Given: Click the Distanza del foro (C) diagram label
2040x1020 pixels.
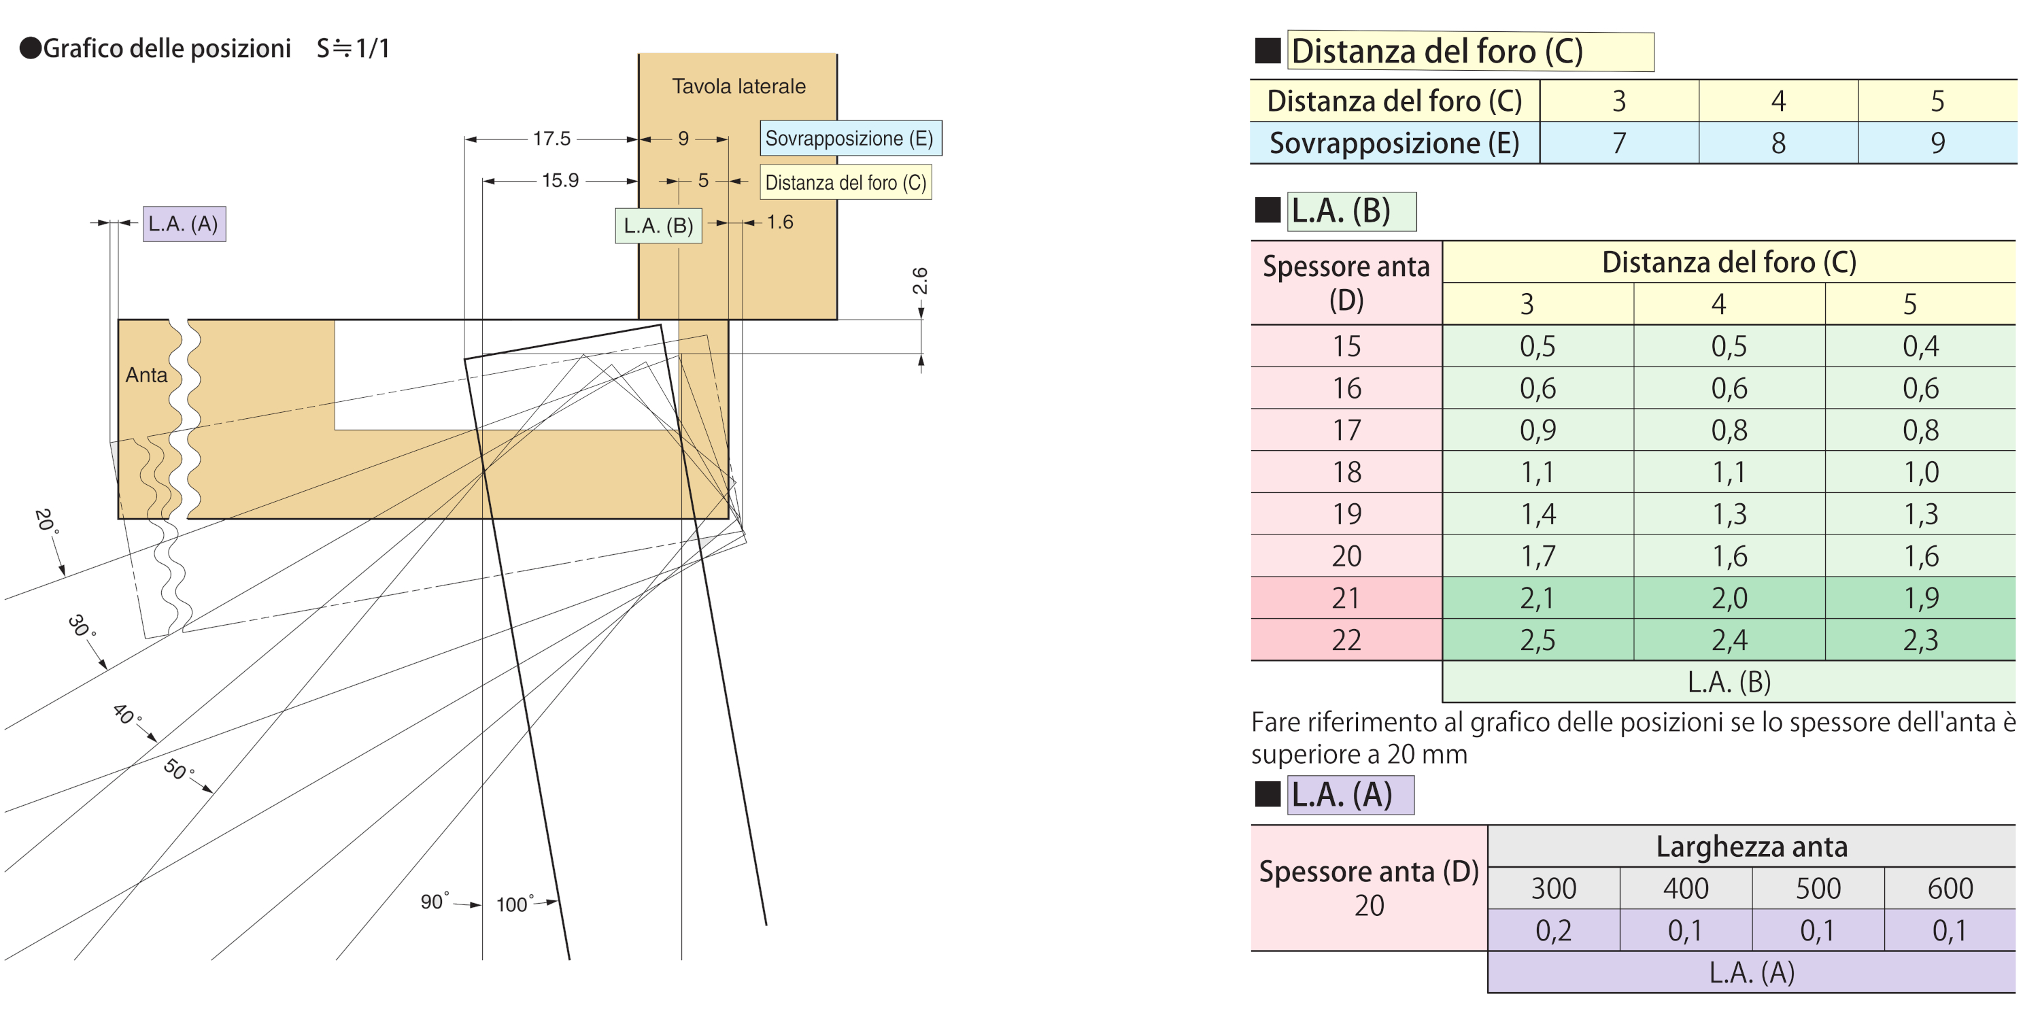Looking at the screenshot, I should (x=845, y=183).
